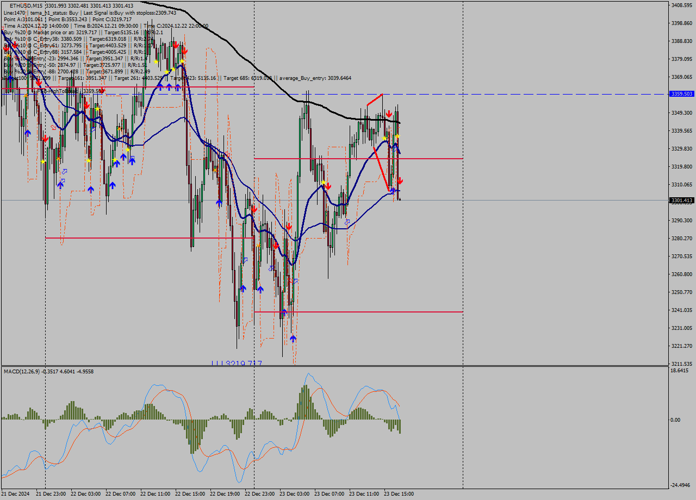The height and width of the screenshot is (500, 696).
Task: Click the 3211.535 price axis label
Action: (x=682, y=364)
